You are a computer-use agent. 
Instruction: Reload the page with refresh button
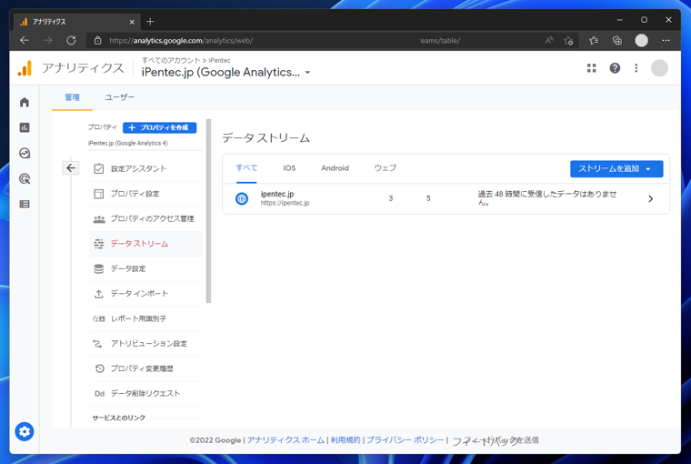71,41
